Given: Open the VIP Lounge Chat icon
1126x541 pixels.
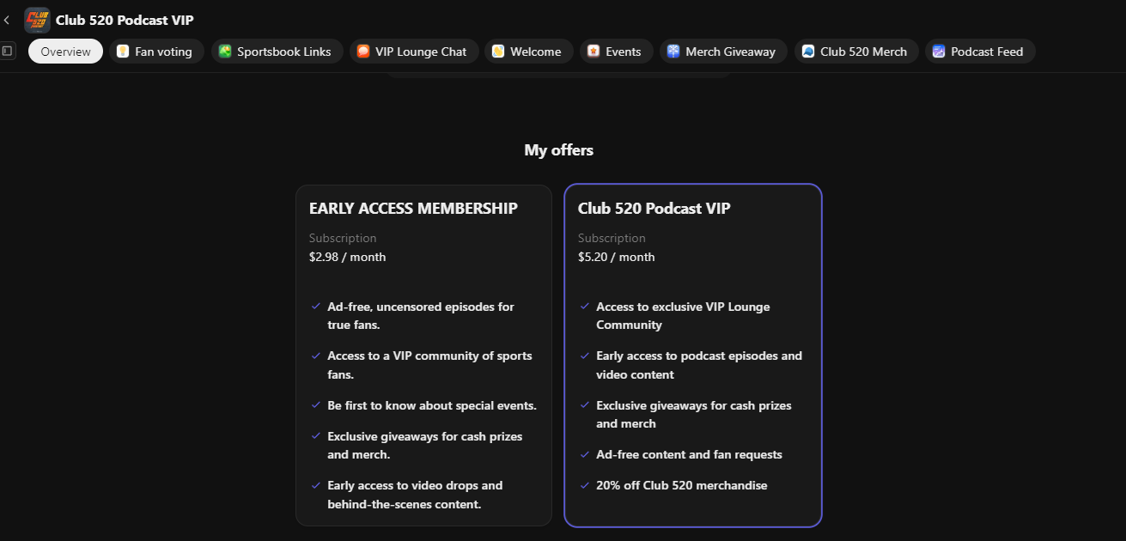Looking at the screenshot, I should [x=362, y=52].
